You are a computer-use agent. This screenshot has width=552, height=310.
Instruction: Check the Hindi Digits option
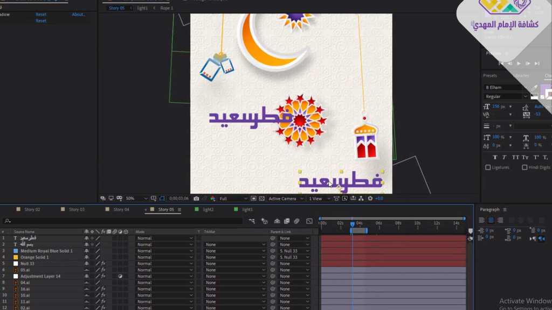(525, 167)
